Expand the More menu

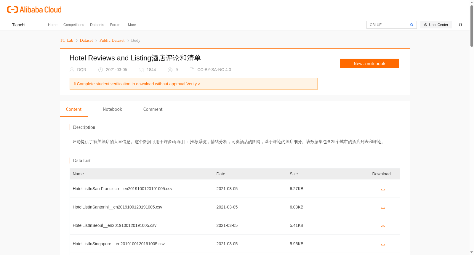click(x=132, y=25)
